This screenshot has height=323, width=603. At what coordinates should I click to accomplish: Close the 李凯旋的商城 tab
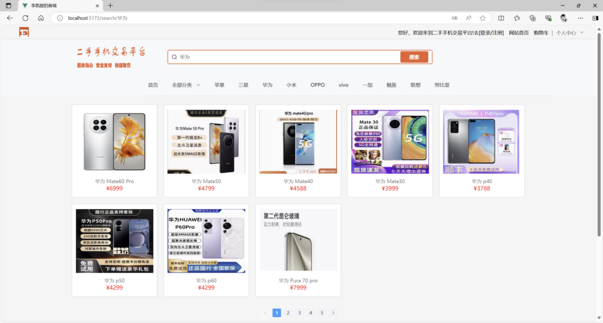click(x=97, y=6)
